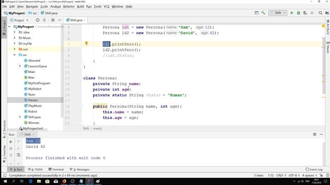The image size is (330, 185).
Task: Open the Messages tool window
Action: click(80, 169)
